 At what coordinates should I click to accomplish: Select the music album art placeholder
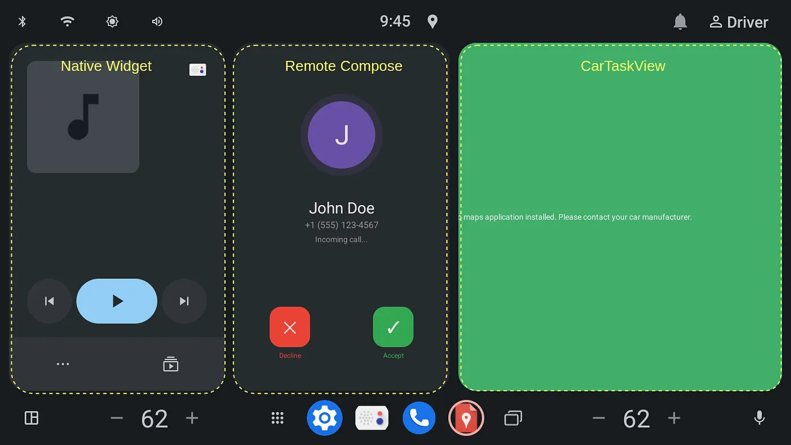(x=83, y=117)
